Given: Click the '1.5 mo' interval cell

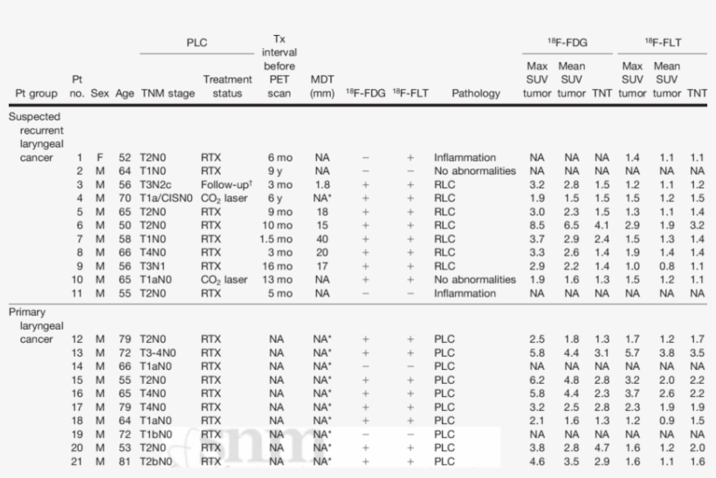Looking at the screenshot, I should click(276, 239).
